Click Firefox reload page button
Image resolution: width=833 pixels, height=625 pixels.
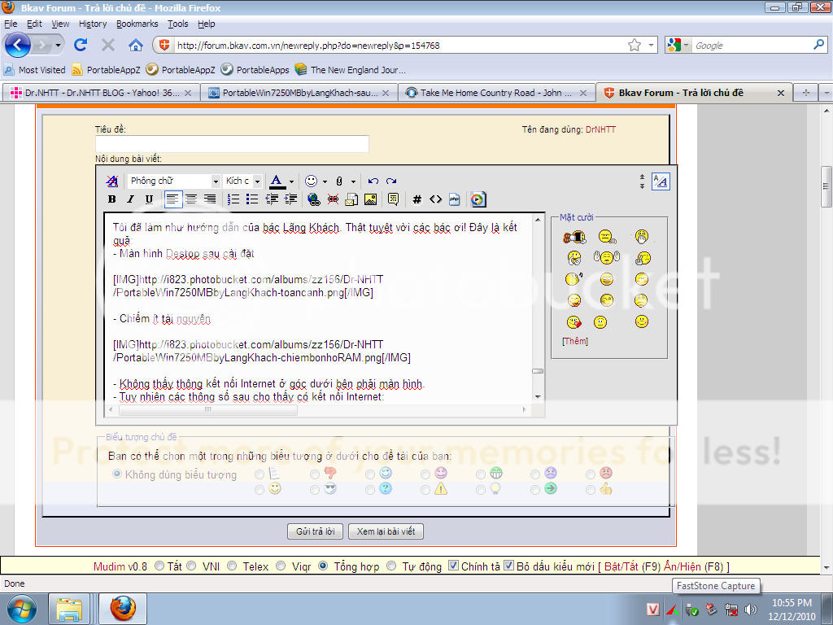(x=81, y=46)
